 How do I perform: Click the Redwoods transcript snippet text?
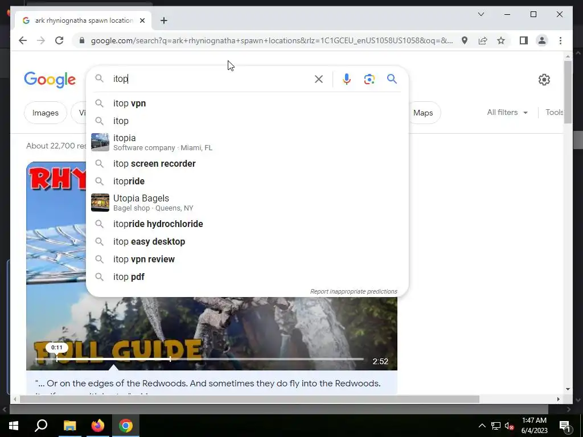pyautogui.click(x=208, y=383)
